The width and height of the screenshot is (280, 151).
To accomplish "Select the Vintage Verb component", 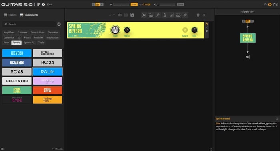I will pyautogui.click(x=48, y=100).
